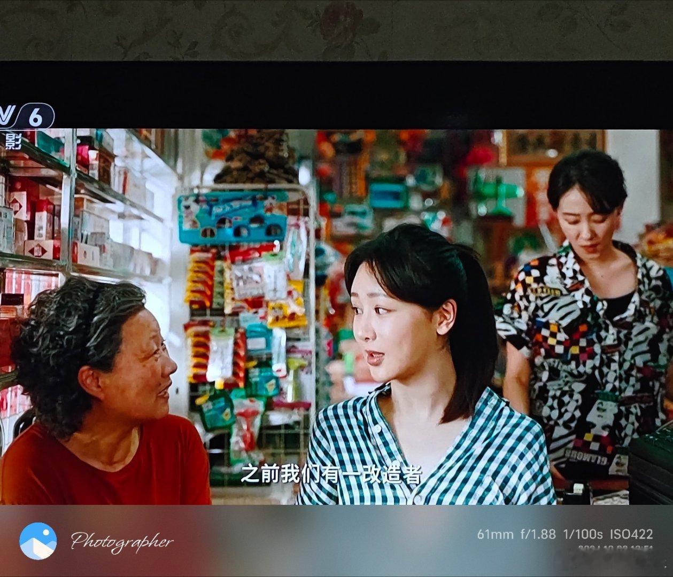Click the "ISO422" value
Image resolution: width=673 pixels, height=577 pixels.
[x=631, y=534]
